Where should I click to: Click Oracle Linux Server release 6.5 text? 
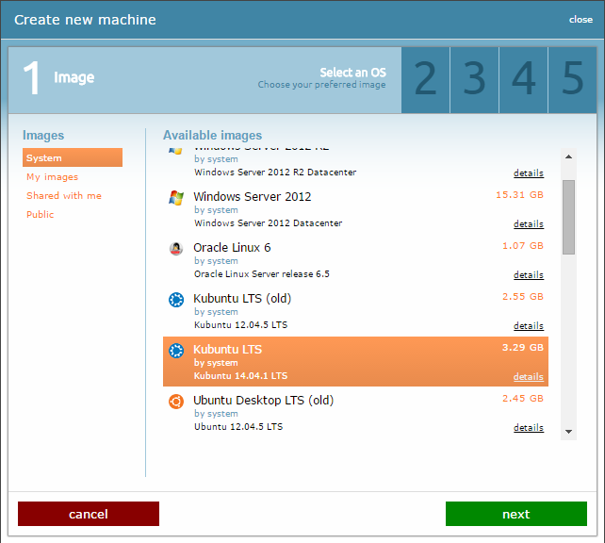pos(262,274)
